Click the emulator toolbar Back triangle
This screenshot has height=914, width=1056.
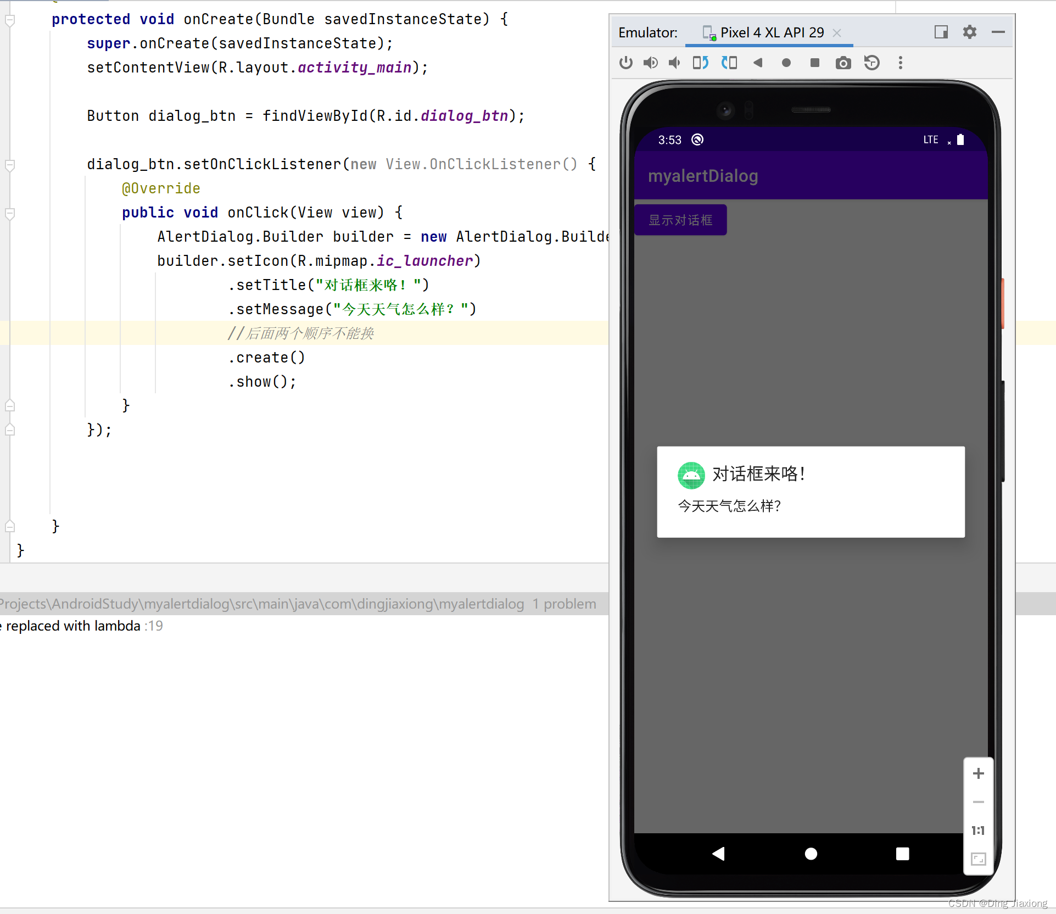click(x=758, y=63)
